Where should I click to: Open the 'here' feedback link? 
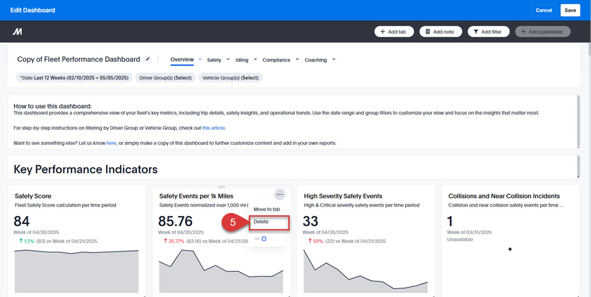click(x=111, y=143)
